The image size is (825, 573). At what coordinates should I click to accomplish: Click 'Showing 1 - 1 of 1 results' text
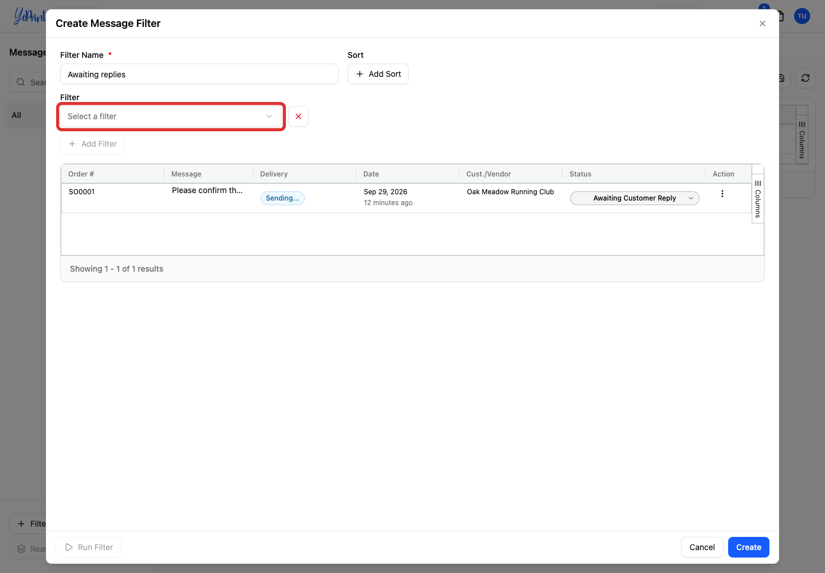(116, 269)
